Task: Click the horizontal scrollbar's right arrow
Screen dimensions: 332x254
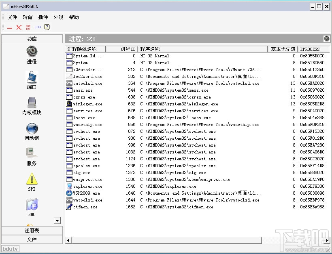Action: (x=327, y=240)
